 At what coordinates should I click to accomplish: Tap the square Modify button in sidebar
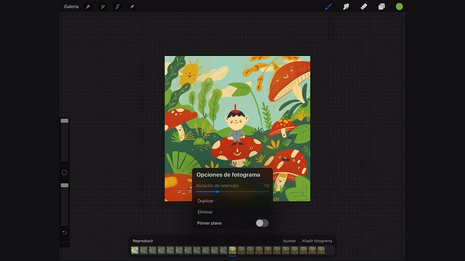(x=64, y=173)
